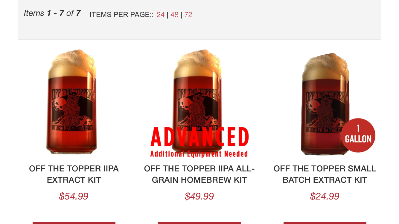
Task: Click the Items 1 - 7 of 7 count
Action: point(52,13)
